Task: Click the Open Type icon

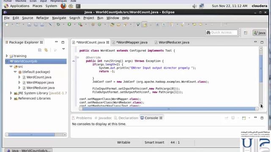Action: 112,24
